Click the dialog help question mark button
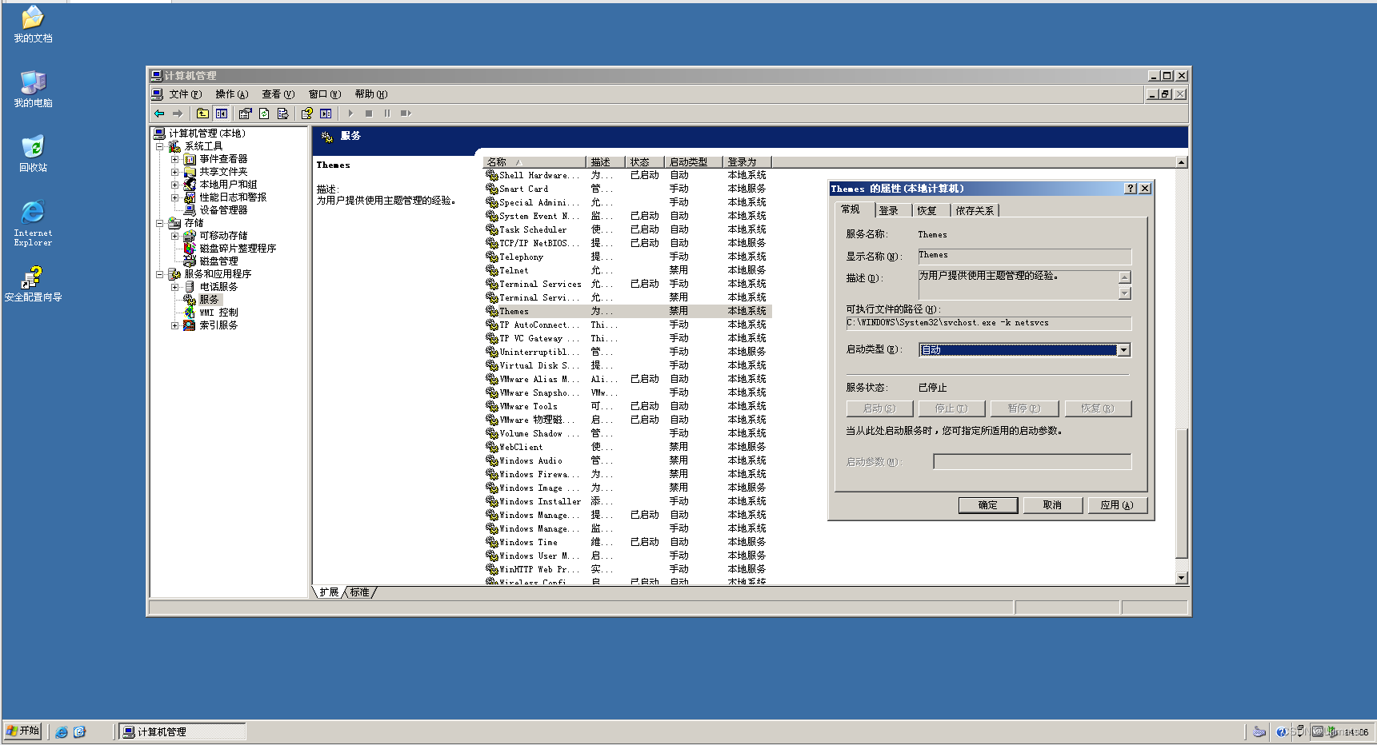The width and height of the screenshot is (1377, 745). pyautogui.click(x=1131, y=189)
